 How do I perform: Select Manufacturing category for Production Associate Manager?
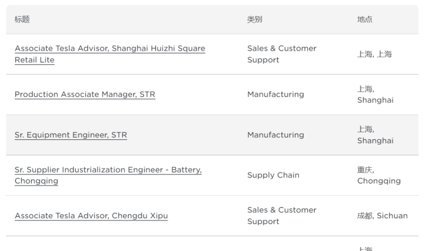click(276, 95)
